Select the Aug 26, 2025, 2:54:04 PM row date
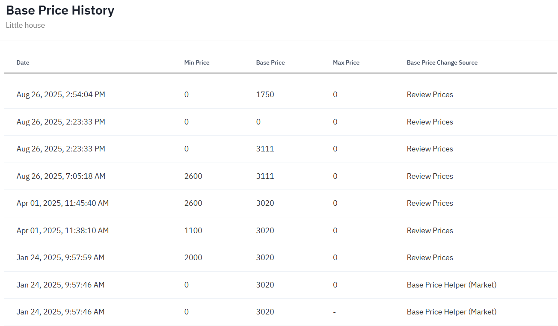This screenshot has width=558, height=326. coord(61,95)
